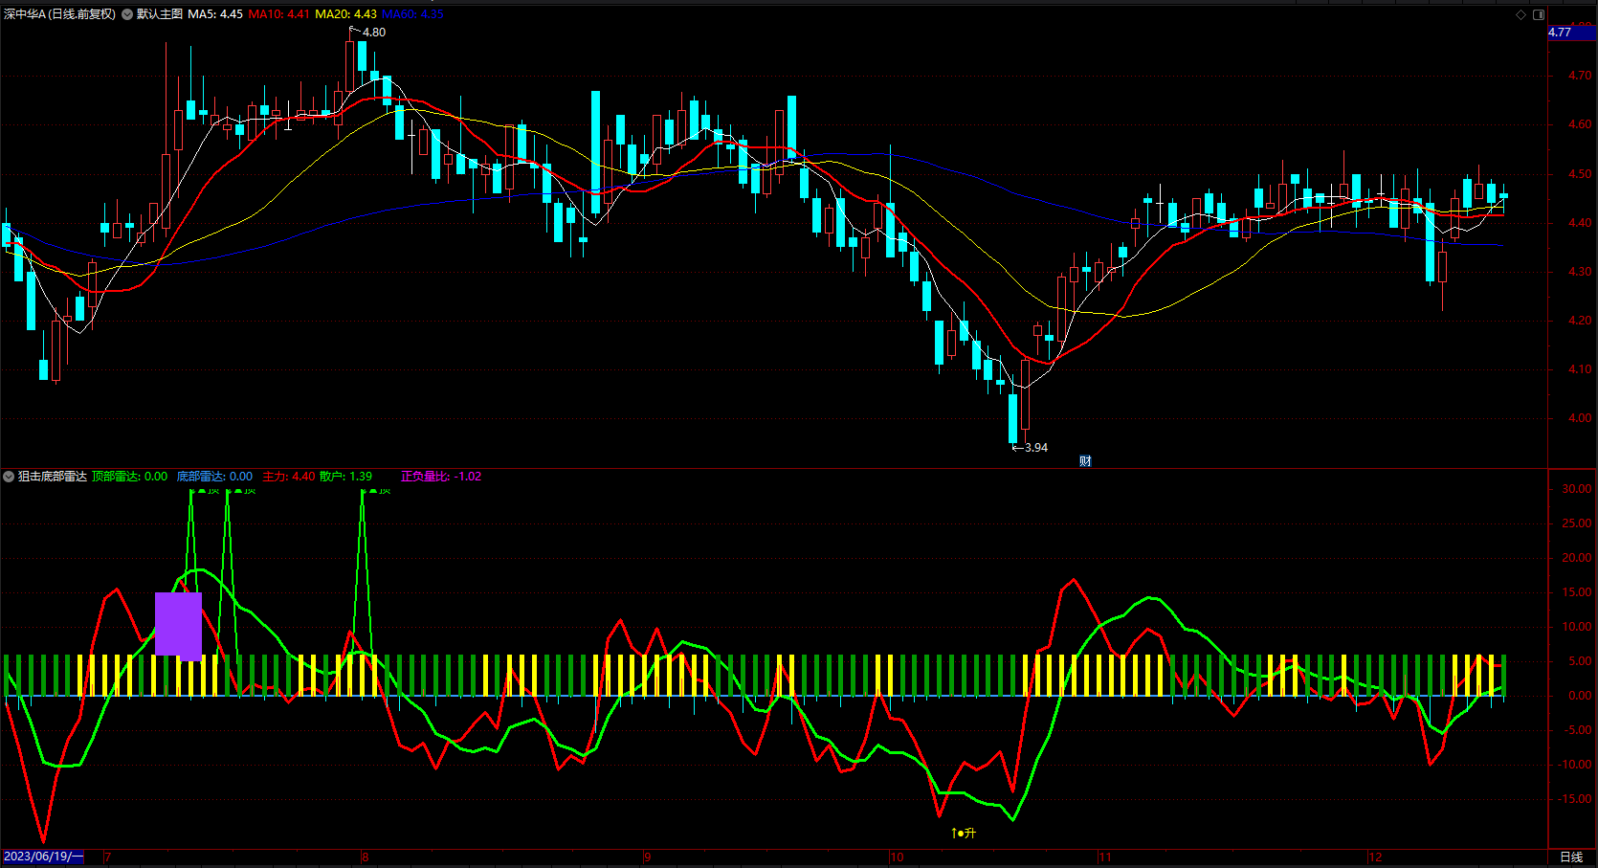The width and height of the screenshot is (1598, 868).
Task: Click the 3.94 low price marker
Action: (x=1035, y=448)
